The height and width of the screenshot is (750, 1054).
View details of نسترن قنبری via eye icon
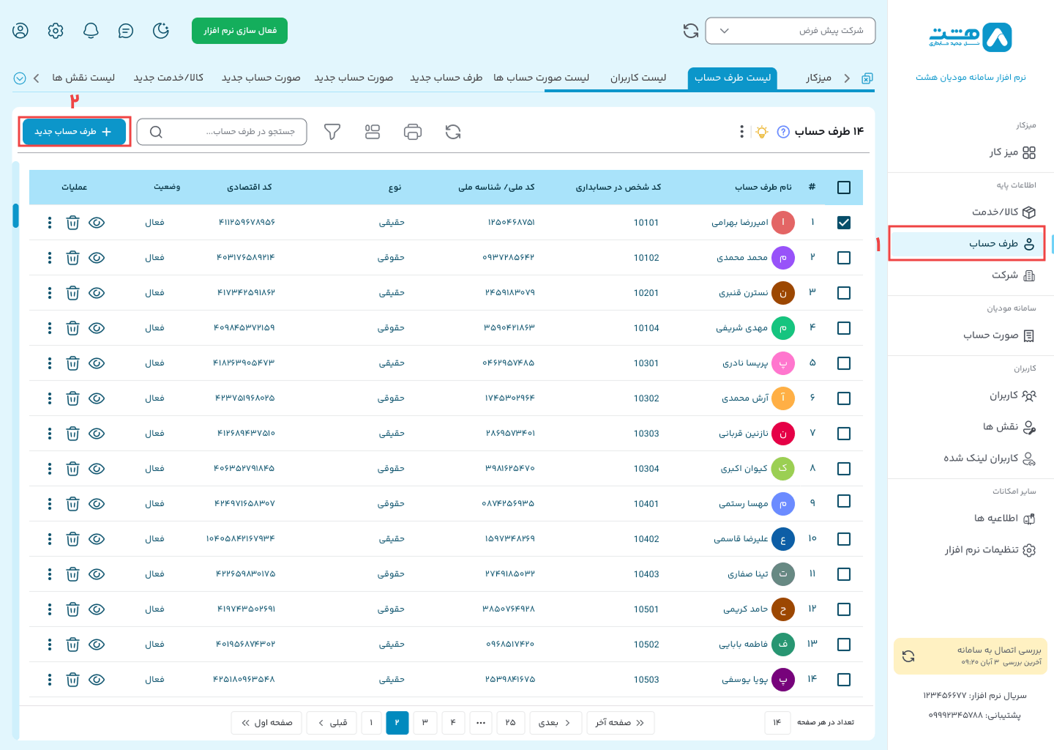click(97, 293)
